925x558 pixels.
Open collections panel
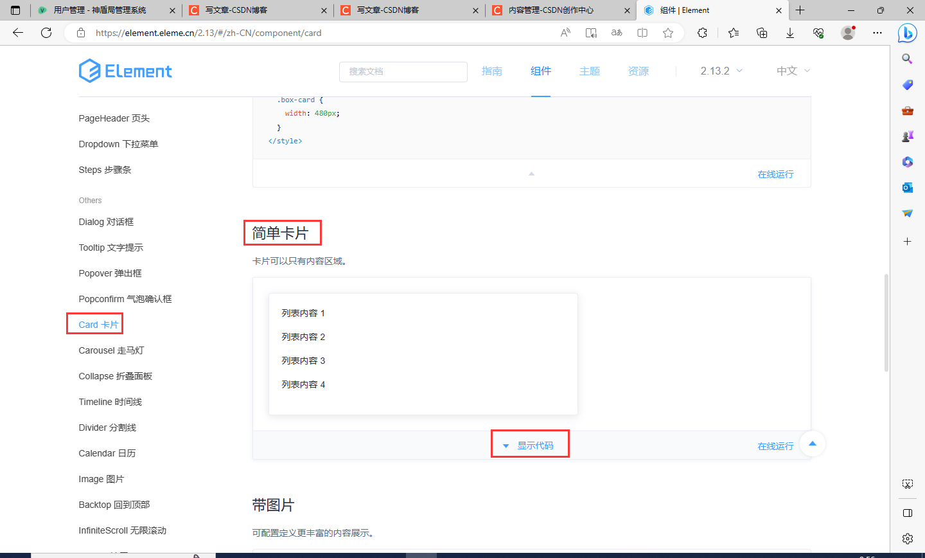pos(762,33)
